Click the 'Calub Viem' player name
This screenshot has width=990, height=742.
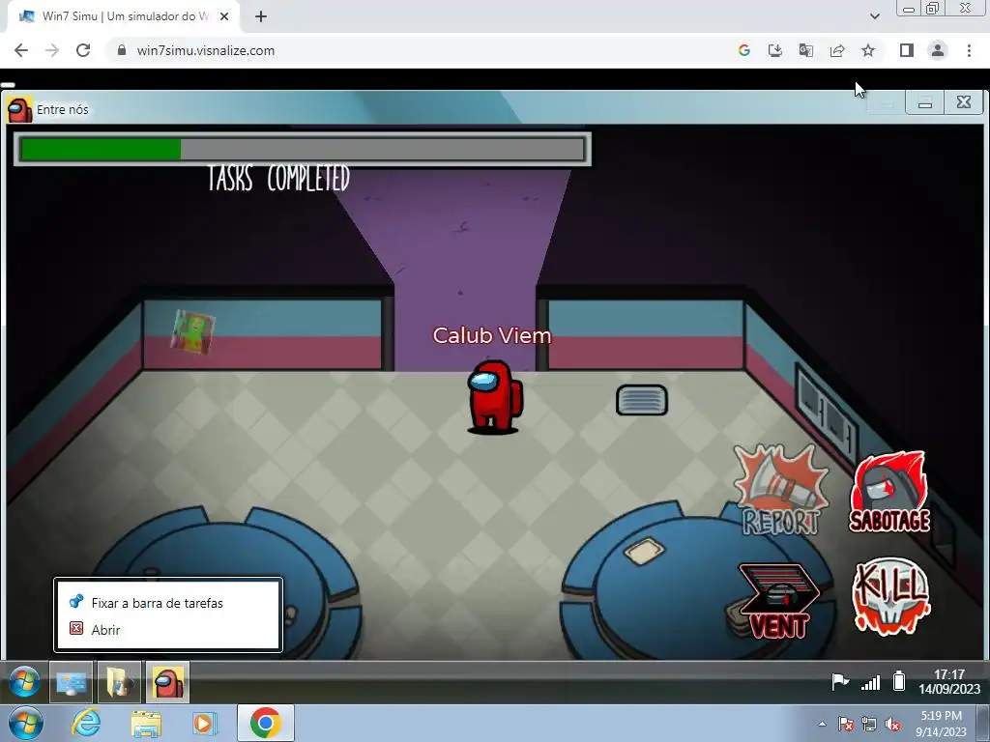coord(492,335)
